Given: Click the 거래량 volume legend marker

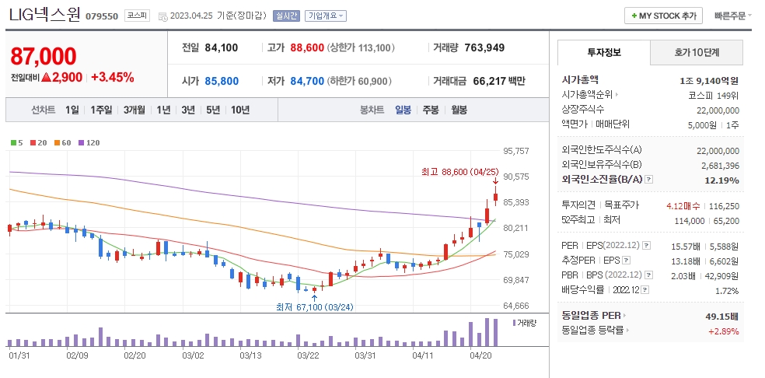Looking at the screenshot, I should (x=514, y=323).
